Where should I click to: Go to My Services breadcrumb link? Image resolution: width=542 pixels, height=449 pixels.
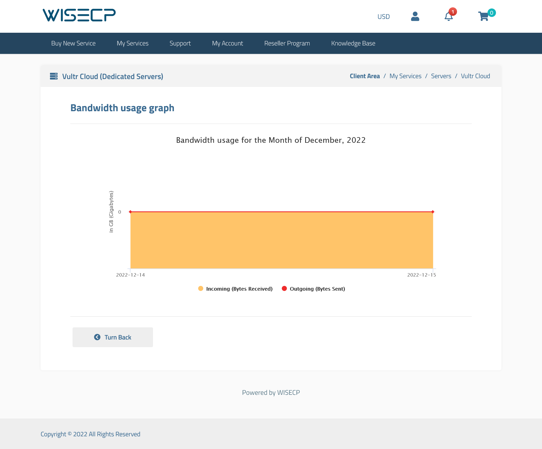405,76
